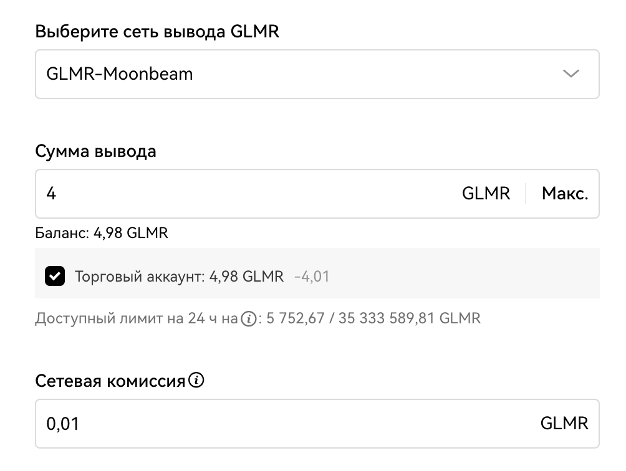Click the info icon in the 24 ч limit line

coord(249,318)
